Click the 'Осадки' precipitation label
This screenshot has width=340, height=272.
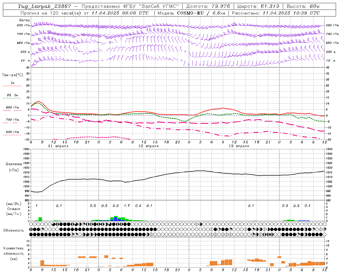pos(14,209)
